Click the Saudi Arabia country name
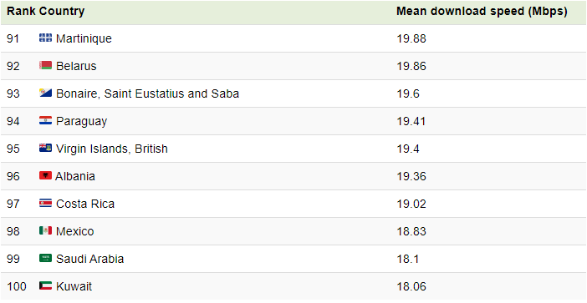The width and height of the screenshot is (587, 303). (x=89, y=259)
